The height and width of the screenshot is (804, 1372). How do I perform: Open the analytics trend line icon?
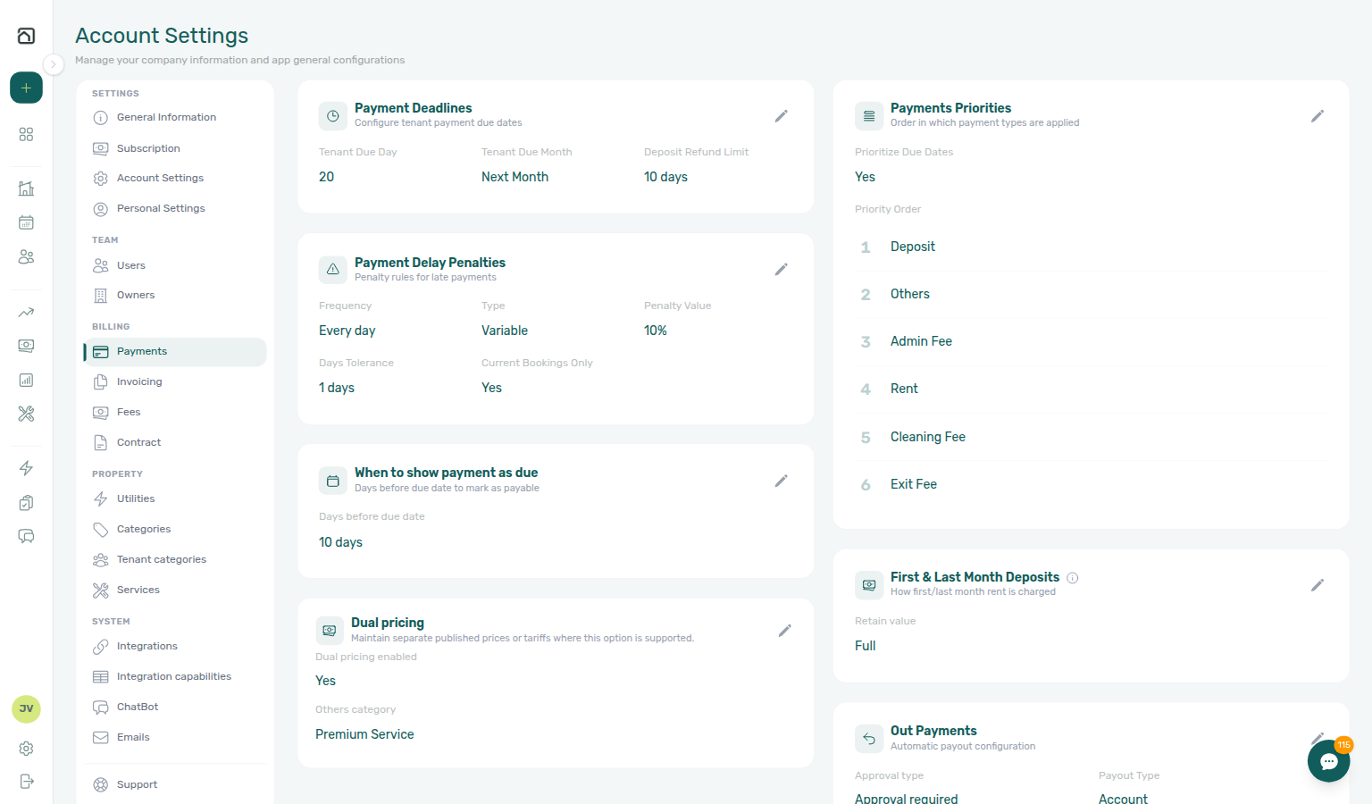[x=26, y=312]
